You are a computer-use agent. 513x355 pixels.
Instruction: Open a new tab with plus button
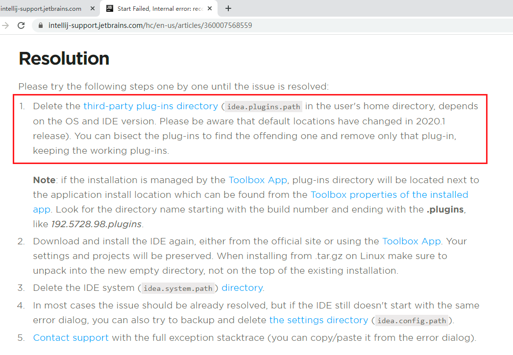click(228, 8)
